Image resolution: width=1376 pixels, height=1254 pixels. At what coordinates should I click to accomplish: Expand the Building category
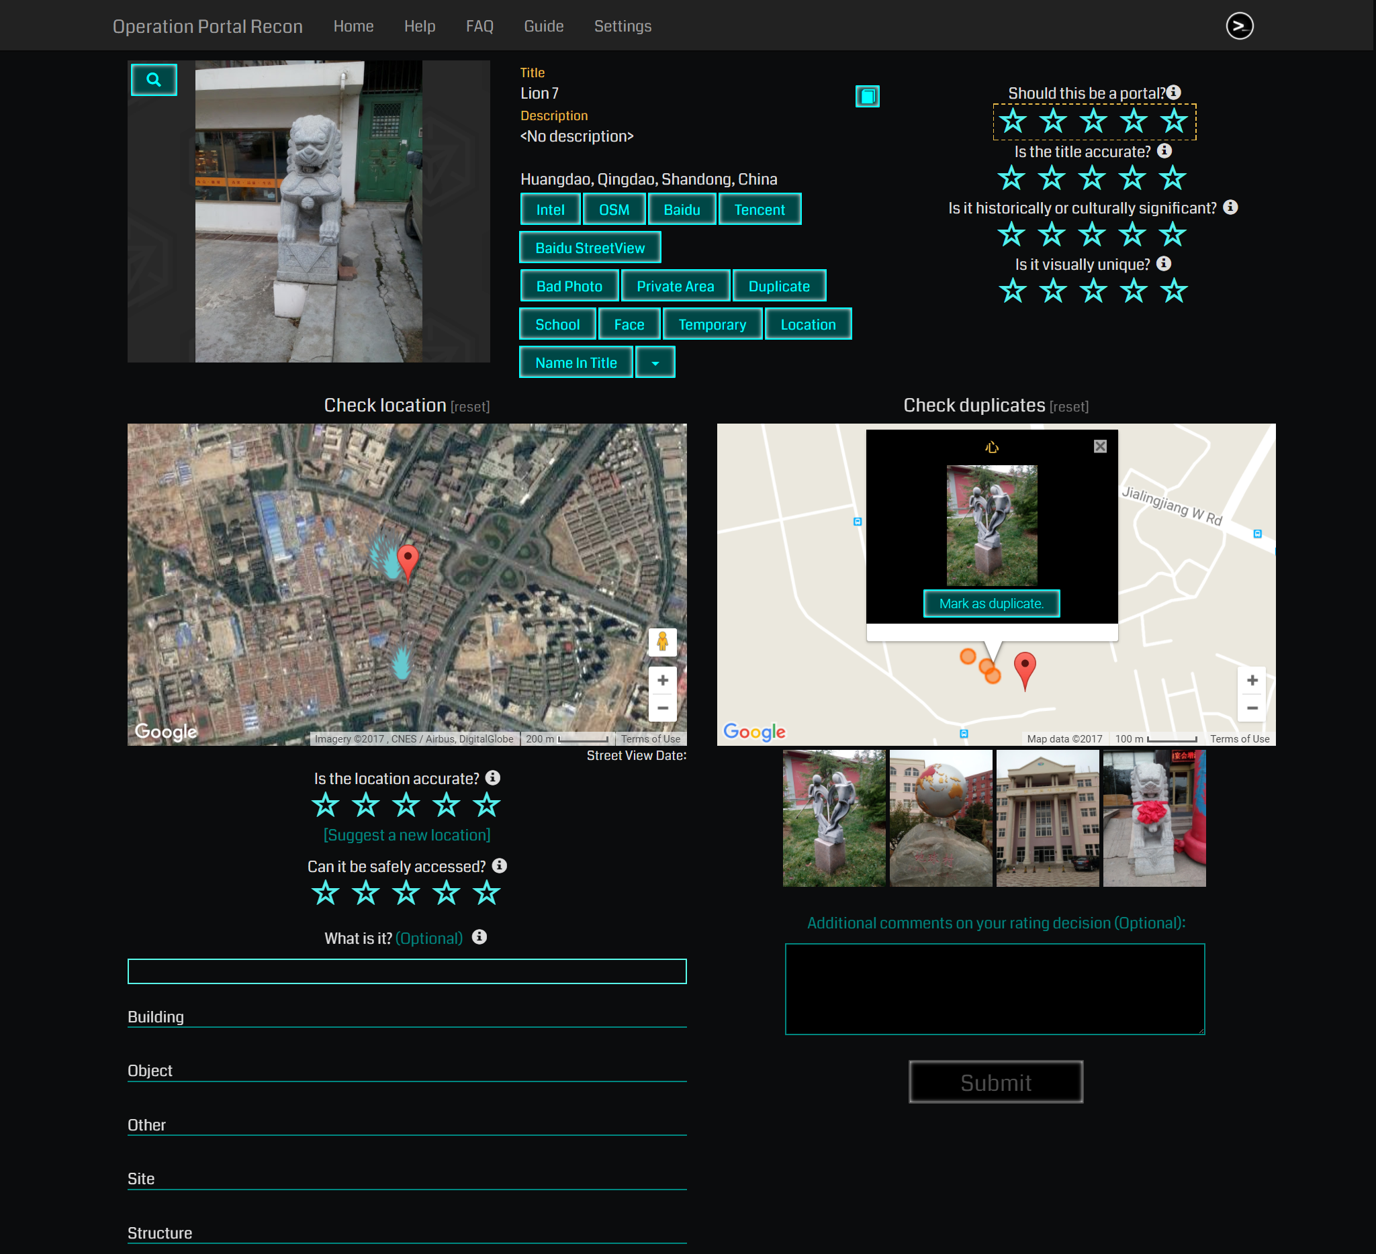156,1016
